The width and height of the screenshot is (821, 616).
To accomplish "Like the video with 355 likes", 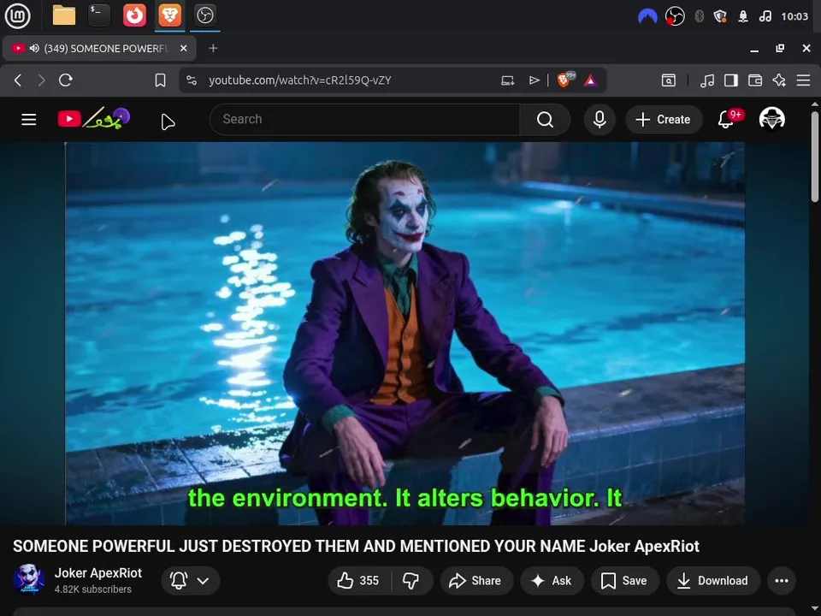I will pos(359,580).
